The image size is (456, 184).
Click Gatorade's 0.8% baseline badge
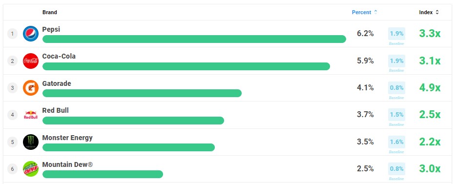coord(396,88)
